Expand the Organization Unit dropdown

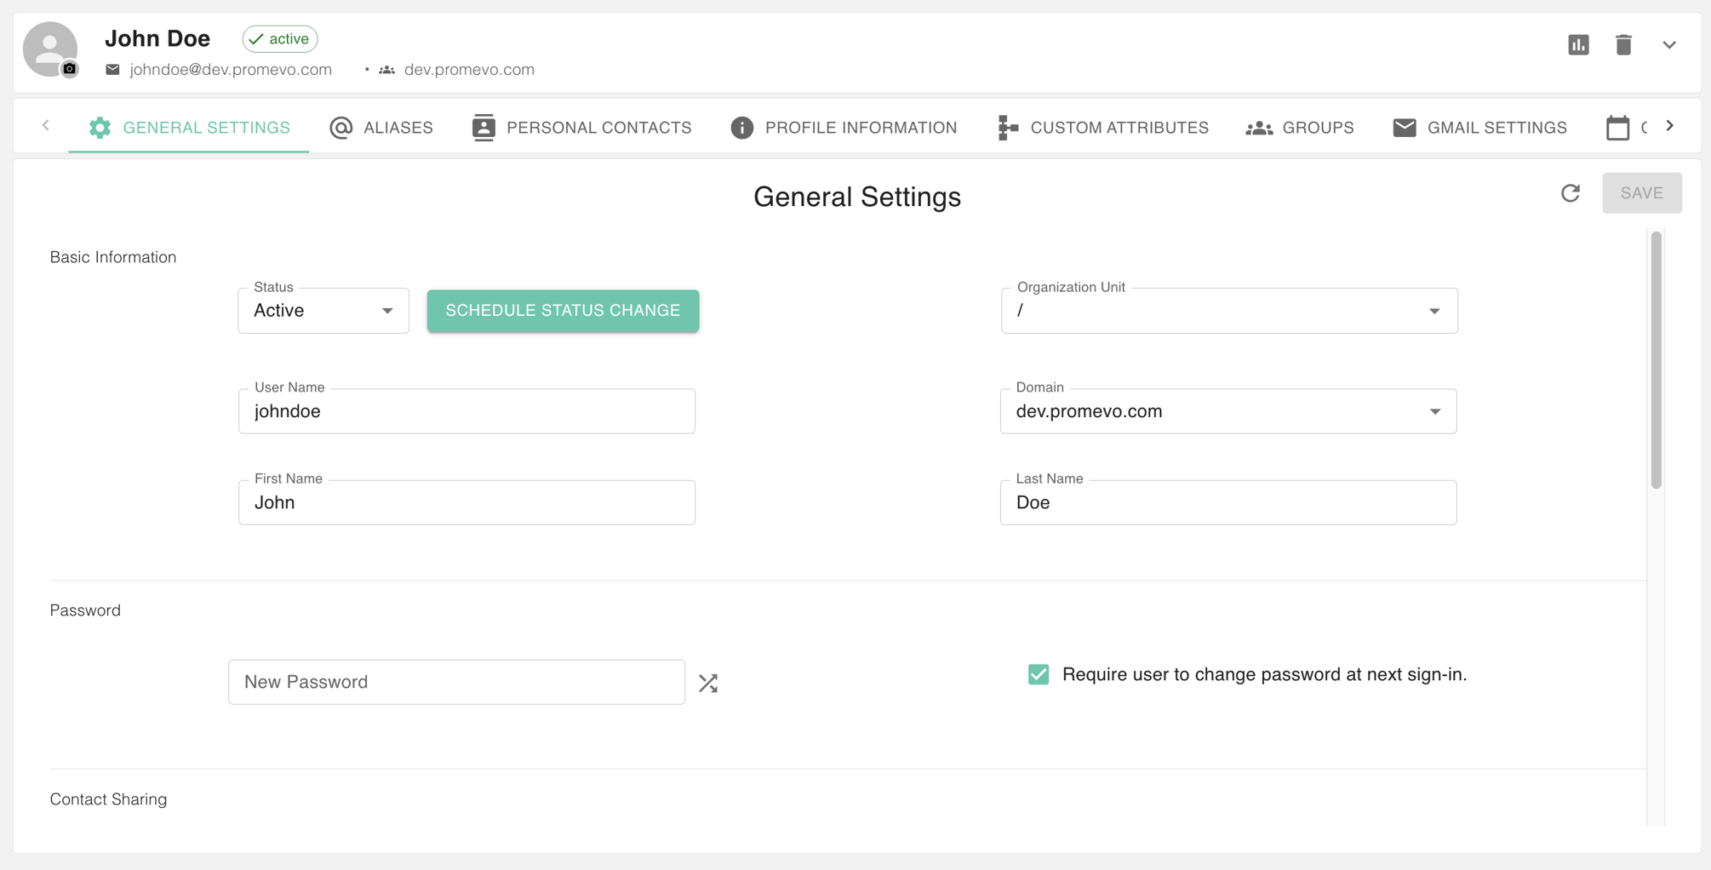click(1229, 311)
